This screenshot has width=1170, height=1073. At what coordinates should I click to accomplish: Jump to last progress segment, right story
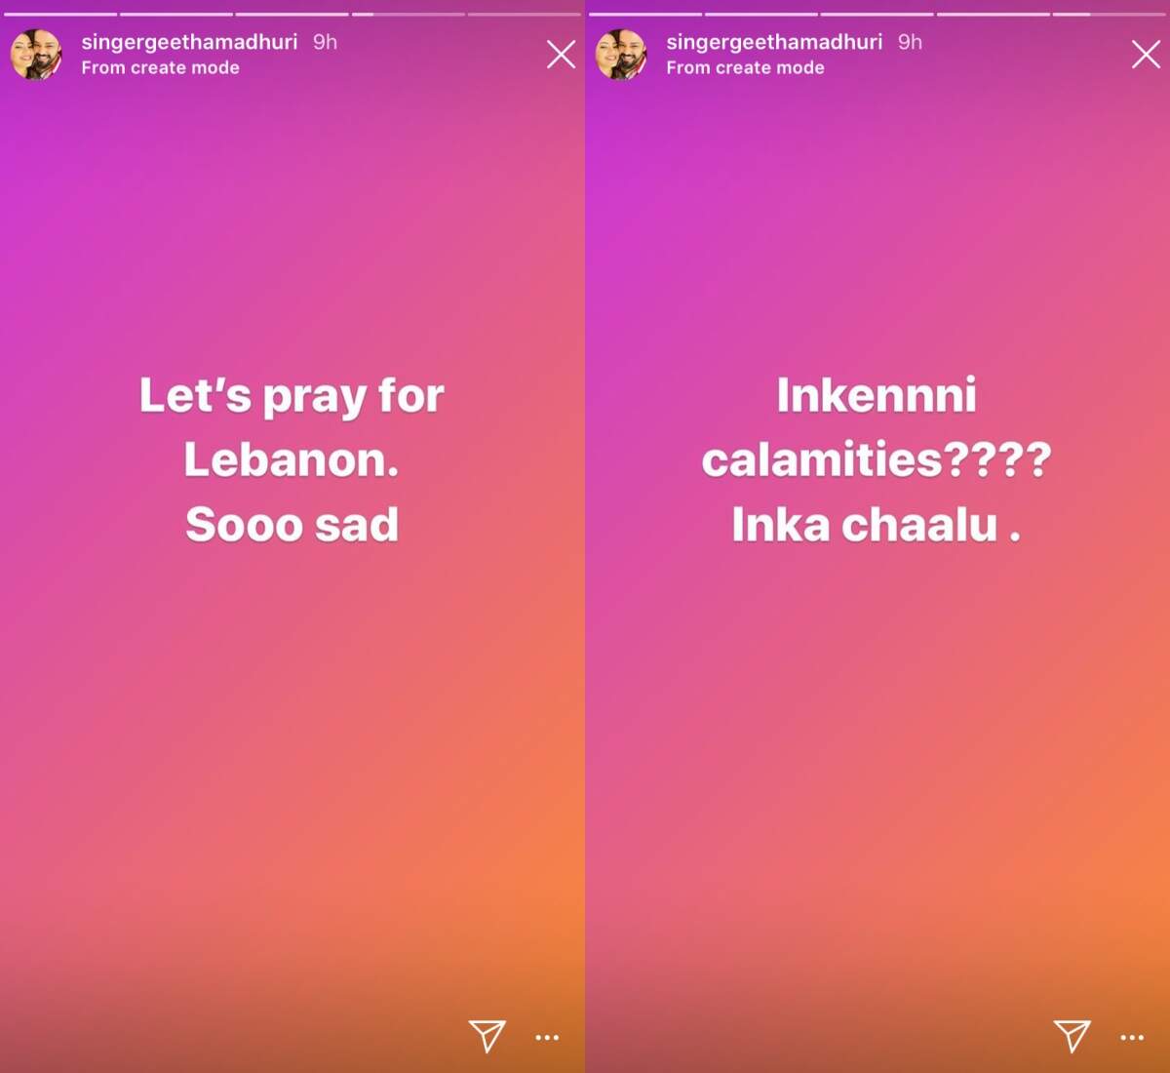[x=1110, y=14]
